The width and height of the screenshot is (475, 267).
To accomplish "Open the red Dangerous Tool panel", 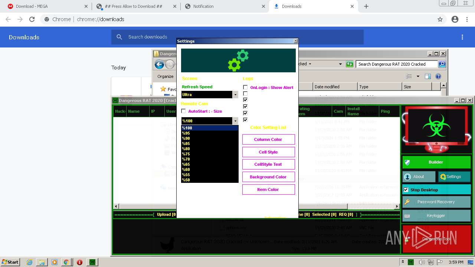I will [x=436, y=239].
